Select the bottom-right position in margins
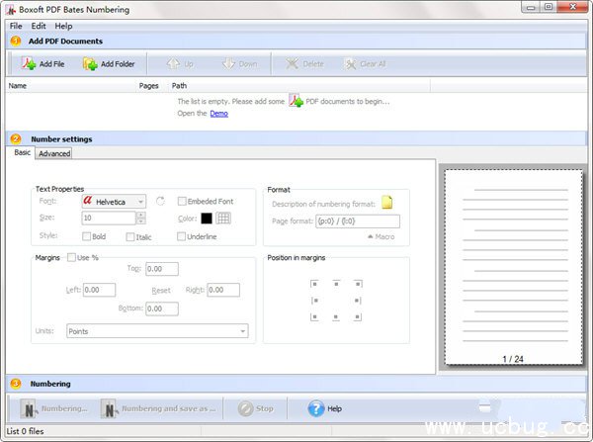593x442 pixels. (358, 317)
